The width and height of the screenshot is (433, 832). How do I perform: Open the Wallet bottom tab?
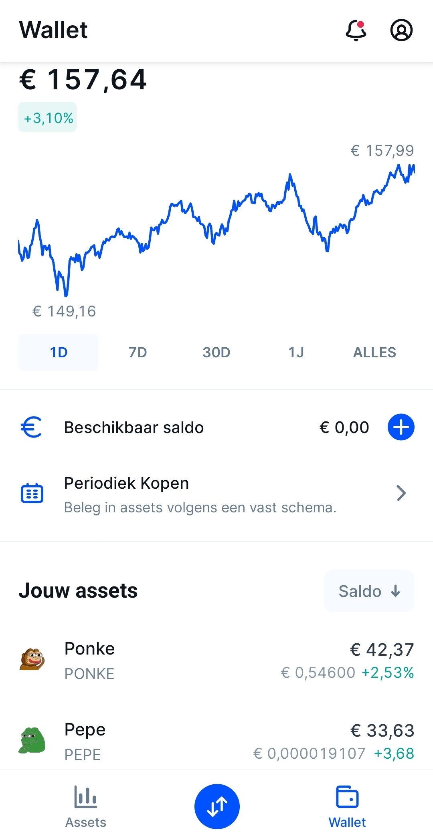[347, 806]
